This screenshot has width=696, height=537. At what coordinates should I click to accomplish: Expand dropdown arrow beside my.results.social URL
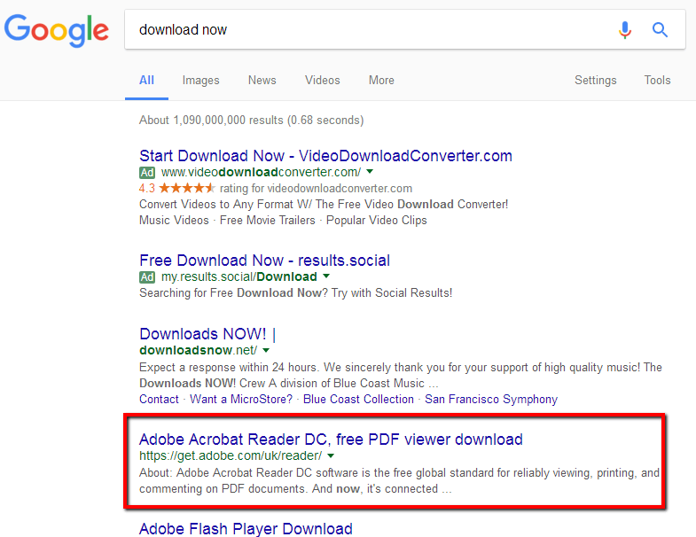[x=325, y=276]
